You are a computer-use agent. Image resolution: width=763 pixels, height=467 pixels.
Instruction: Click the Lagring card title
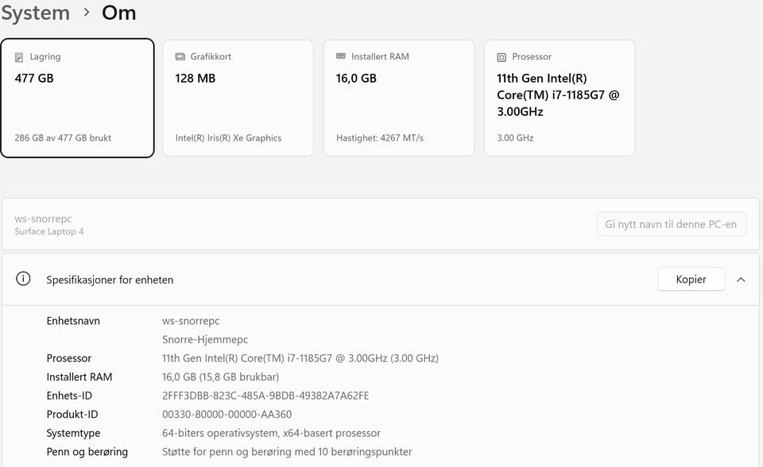tap(45, 57)
